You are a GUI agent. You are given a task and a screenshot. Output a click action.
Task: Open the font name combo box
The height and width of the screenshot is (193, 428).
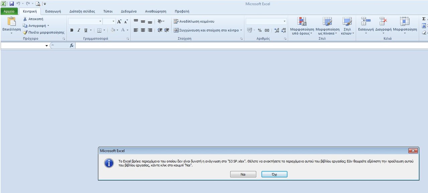85,21
